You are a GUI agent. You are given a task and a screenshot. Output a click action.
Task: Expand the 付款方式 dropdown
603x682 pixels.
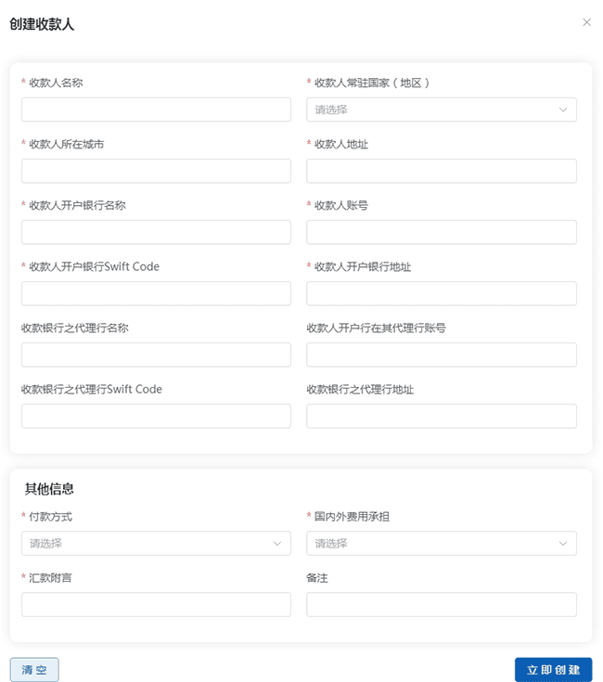point(156,543)
